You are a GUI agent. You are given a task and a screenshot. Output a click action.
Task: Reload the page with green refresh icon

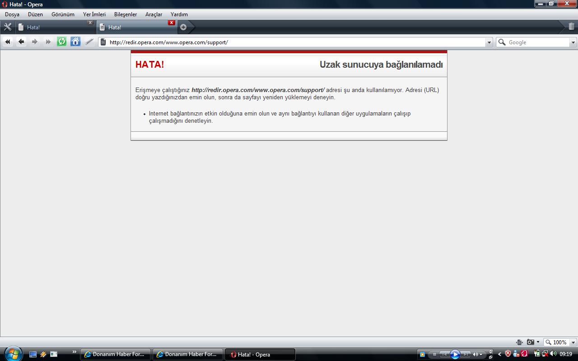coord(62,42)
